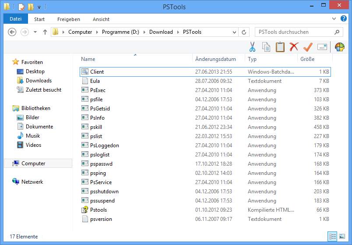Select the PsService file name
Viewport: 352px width, 245px height.
(x=101, y=182)
